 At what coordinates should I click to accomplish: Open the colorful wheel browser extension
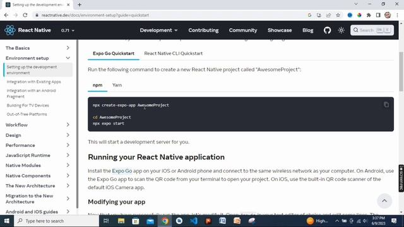coord(359,15)
